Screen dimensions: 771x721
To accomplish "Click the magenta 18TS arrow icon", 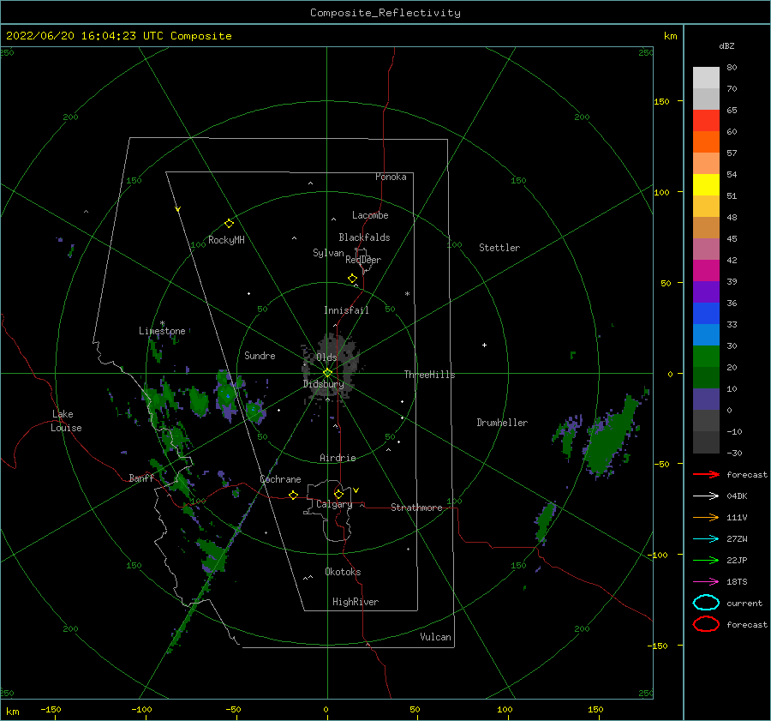I will tap(706, 582).
